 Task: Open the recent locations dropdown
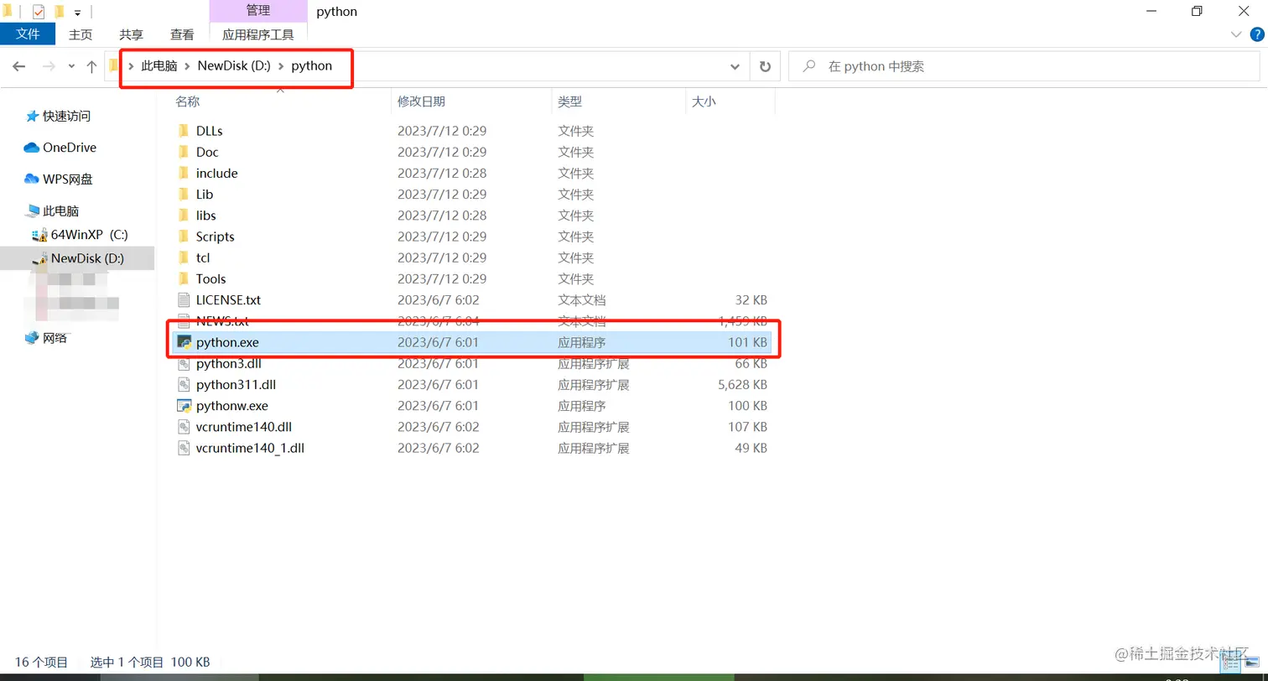[71, 66]
